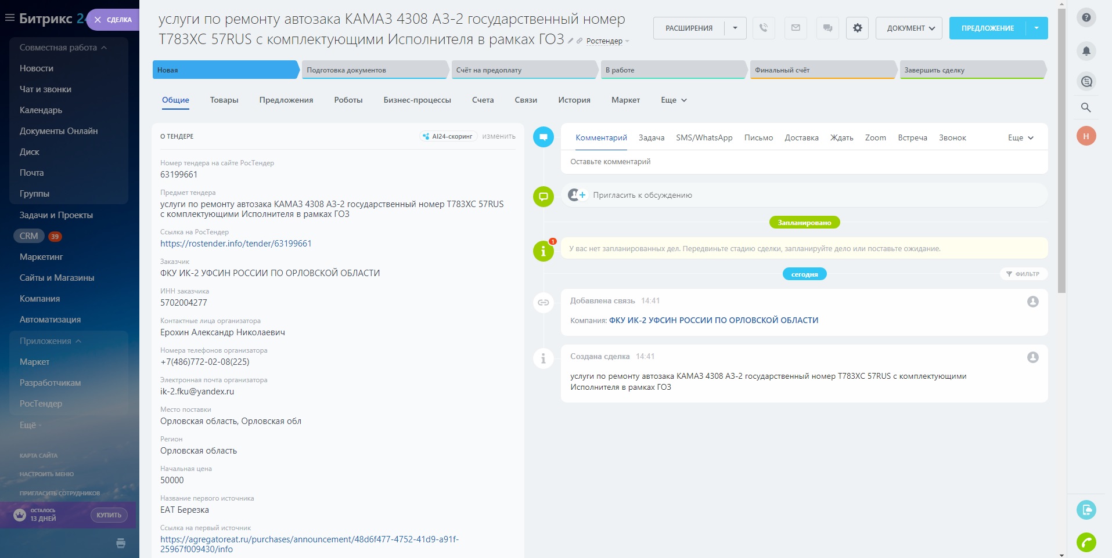1112x558 pixels.
Task: Switch to the Счета tab
Action: click(x=483, y=100)
